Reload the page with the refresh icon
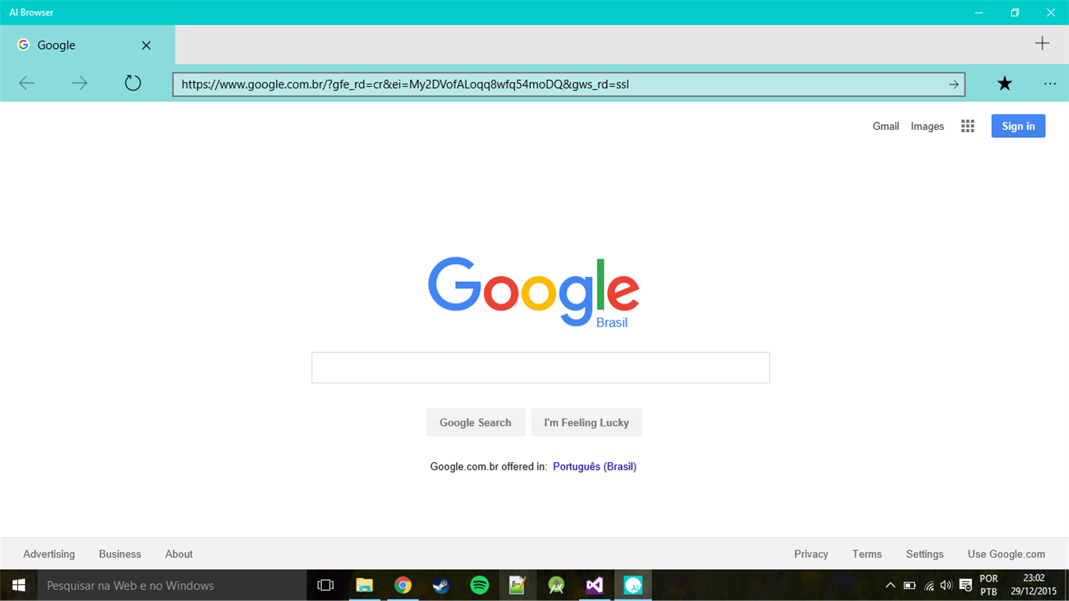This screenshot has width=1069, height=601. 133,83
